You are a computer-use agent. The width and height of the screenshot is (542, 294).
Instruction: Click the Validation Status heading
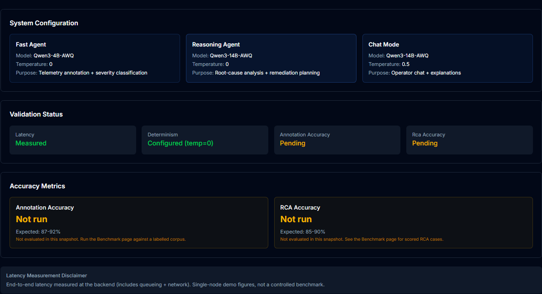36,114
